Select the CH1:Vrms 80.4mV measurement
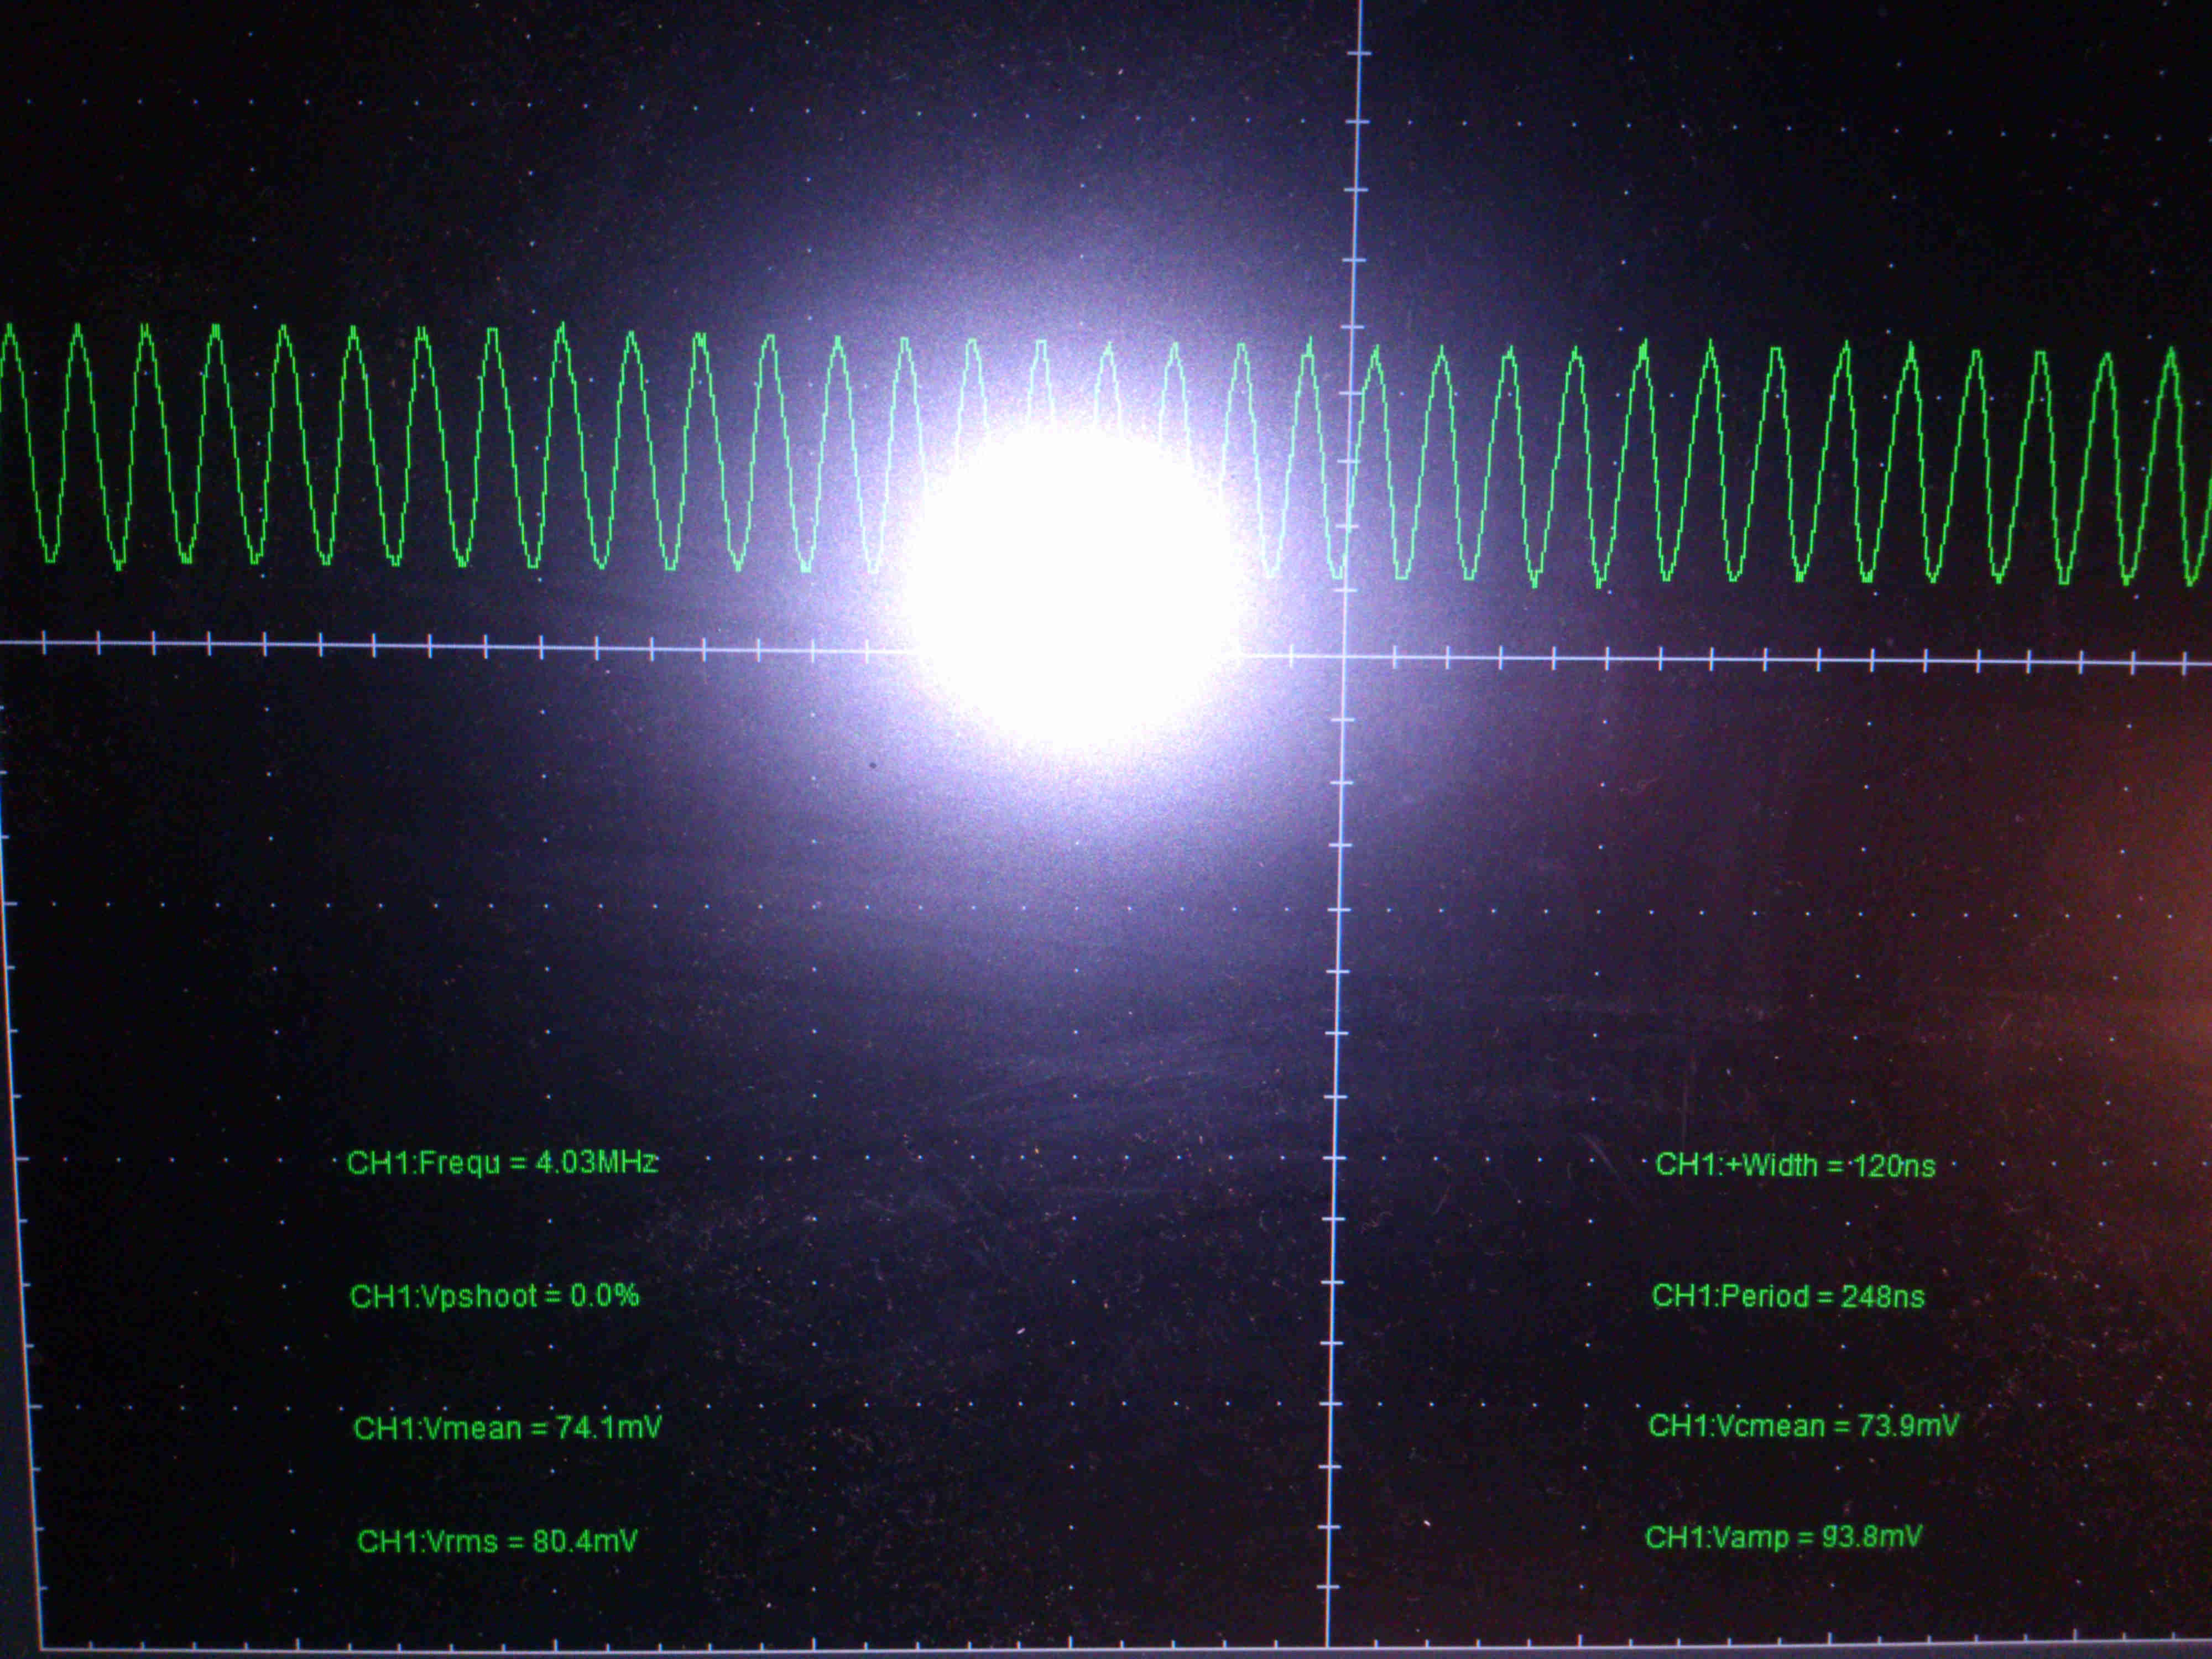 [x=497, y=1541]
